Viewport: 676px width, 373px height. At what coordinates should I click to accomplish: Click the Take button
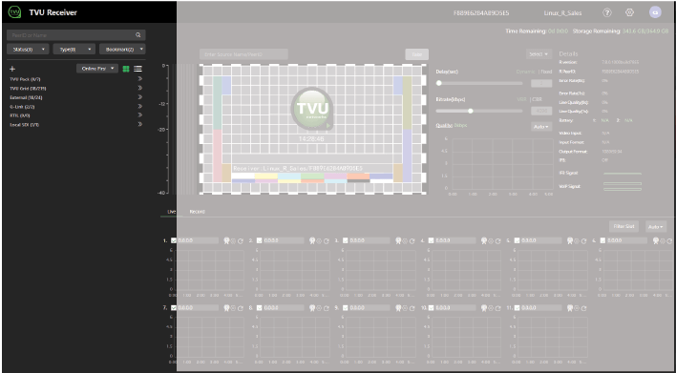(416, 54)
